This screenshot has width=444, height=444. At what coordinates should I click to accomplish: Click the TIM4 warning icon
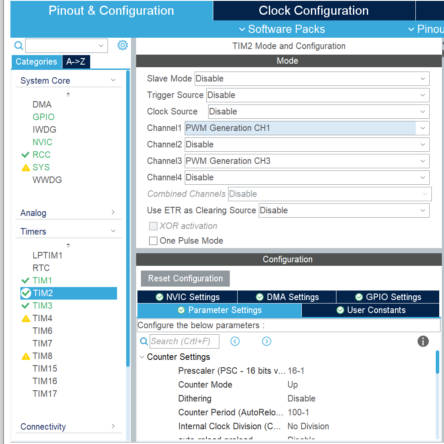(26, 319)
